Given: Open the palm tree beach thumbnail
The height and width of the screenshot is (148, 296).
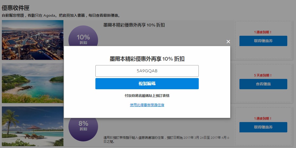Looking at the screenshot, I should [x=33, y=126].
